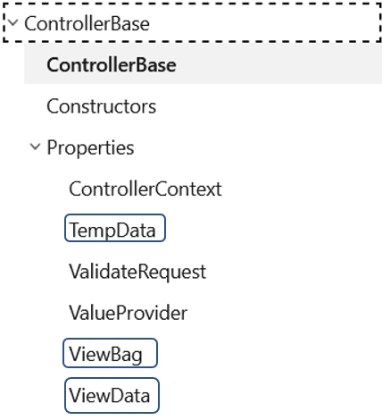Viewport: 382px width, 420px height.
Task: Click inside the dashed focus box around ControllerBase
Action: tap(192, 23)
